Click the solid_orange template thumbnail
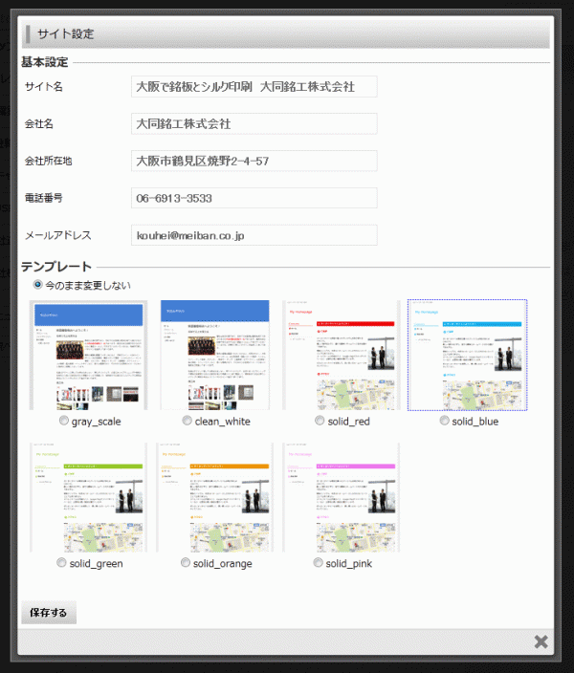The width and height of the screenshot is (574, 673). (x=215, y=497)
